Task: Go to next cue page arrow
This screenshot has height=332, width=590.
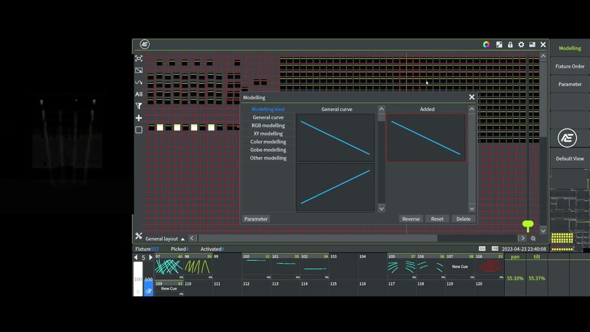Action: point(150,257)
